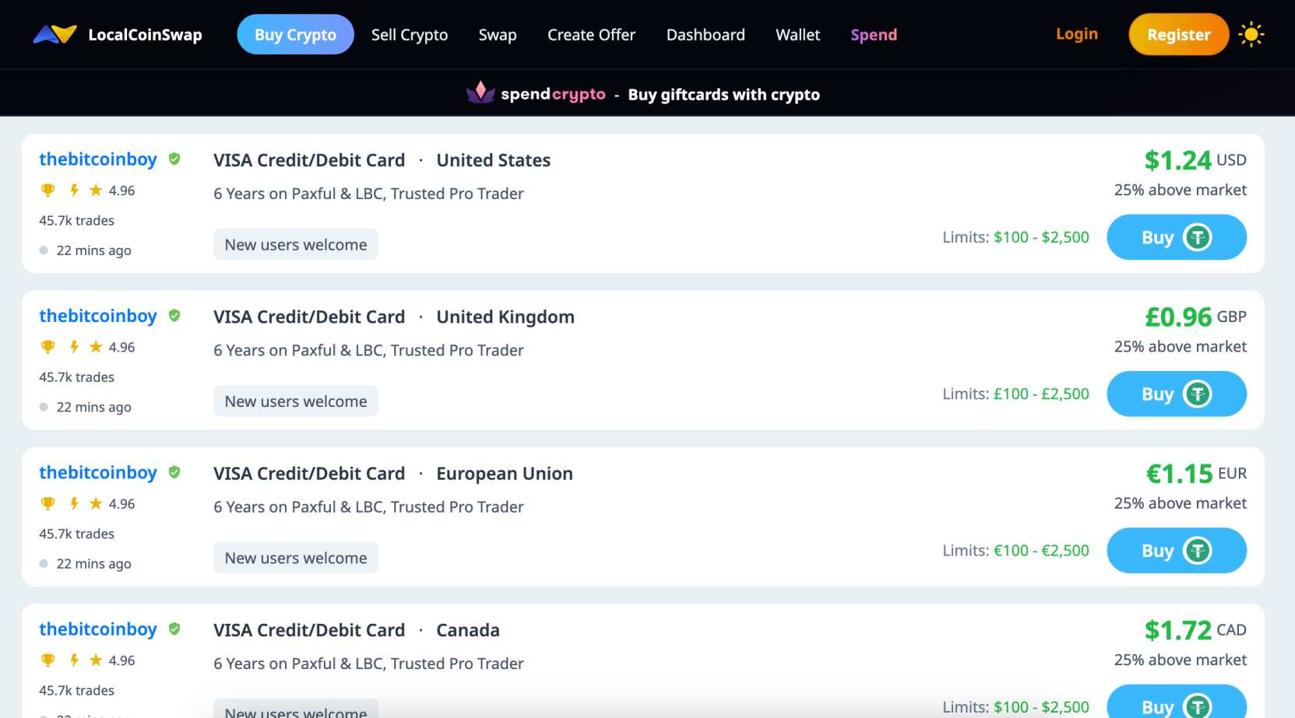Click the Login link

[x=1076, y=34]
